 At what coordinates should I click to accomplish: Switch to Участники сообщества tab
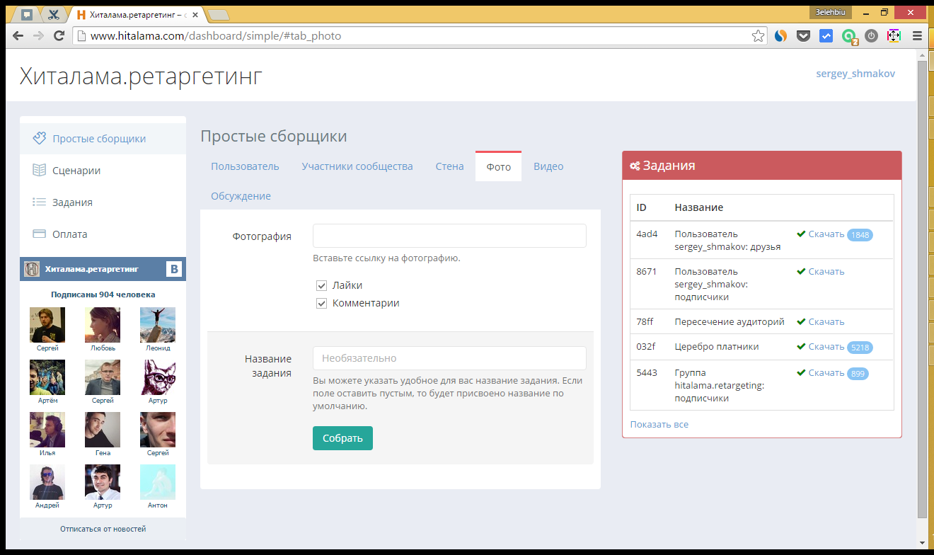coord(357,166)
